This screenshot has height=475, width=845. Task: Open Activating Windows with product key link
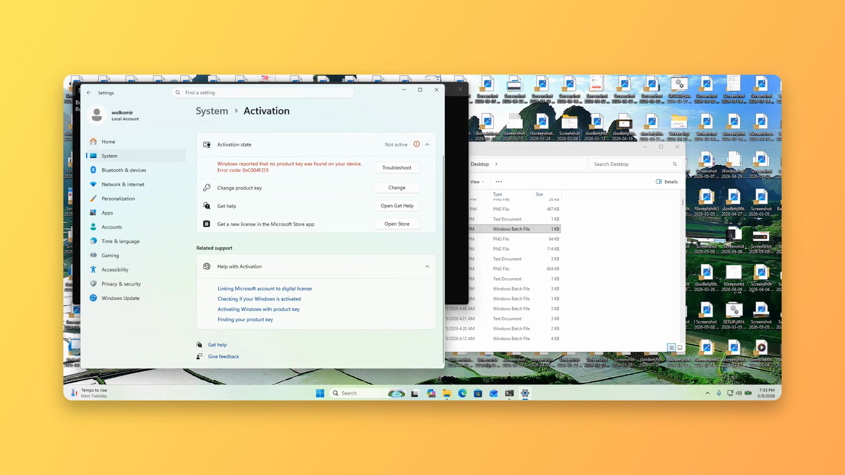pos(258,309)
